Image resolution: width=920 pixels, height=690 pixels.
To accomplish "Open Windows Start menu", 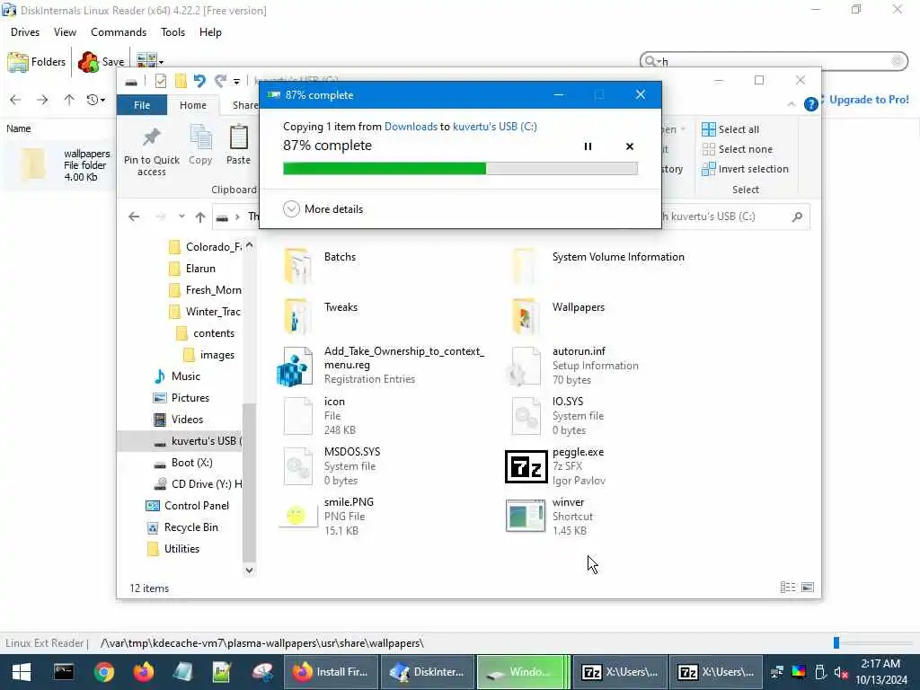I will 22,672.
